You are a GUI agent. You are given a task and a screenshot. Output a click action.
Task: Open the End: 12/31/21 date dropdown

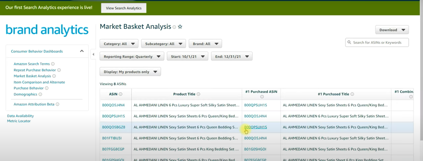click(x=232, y=56)
